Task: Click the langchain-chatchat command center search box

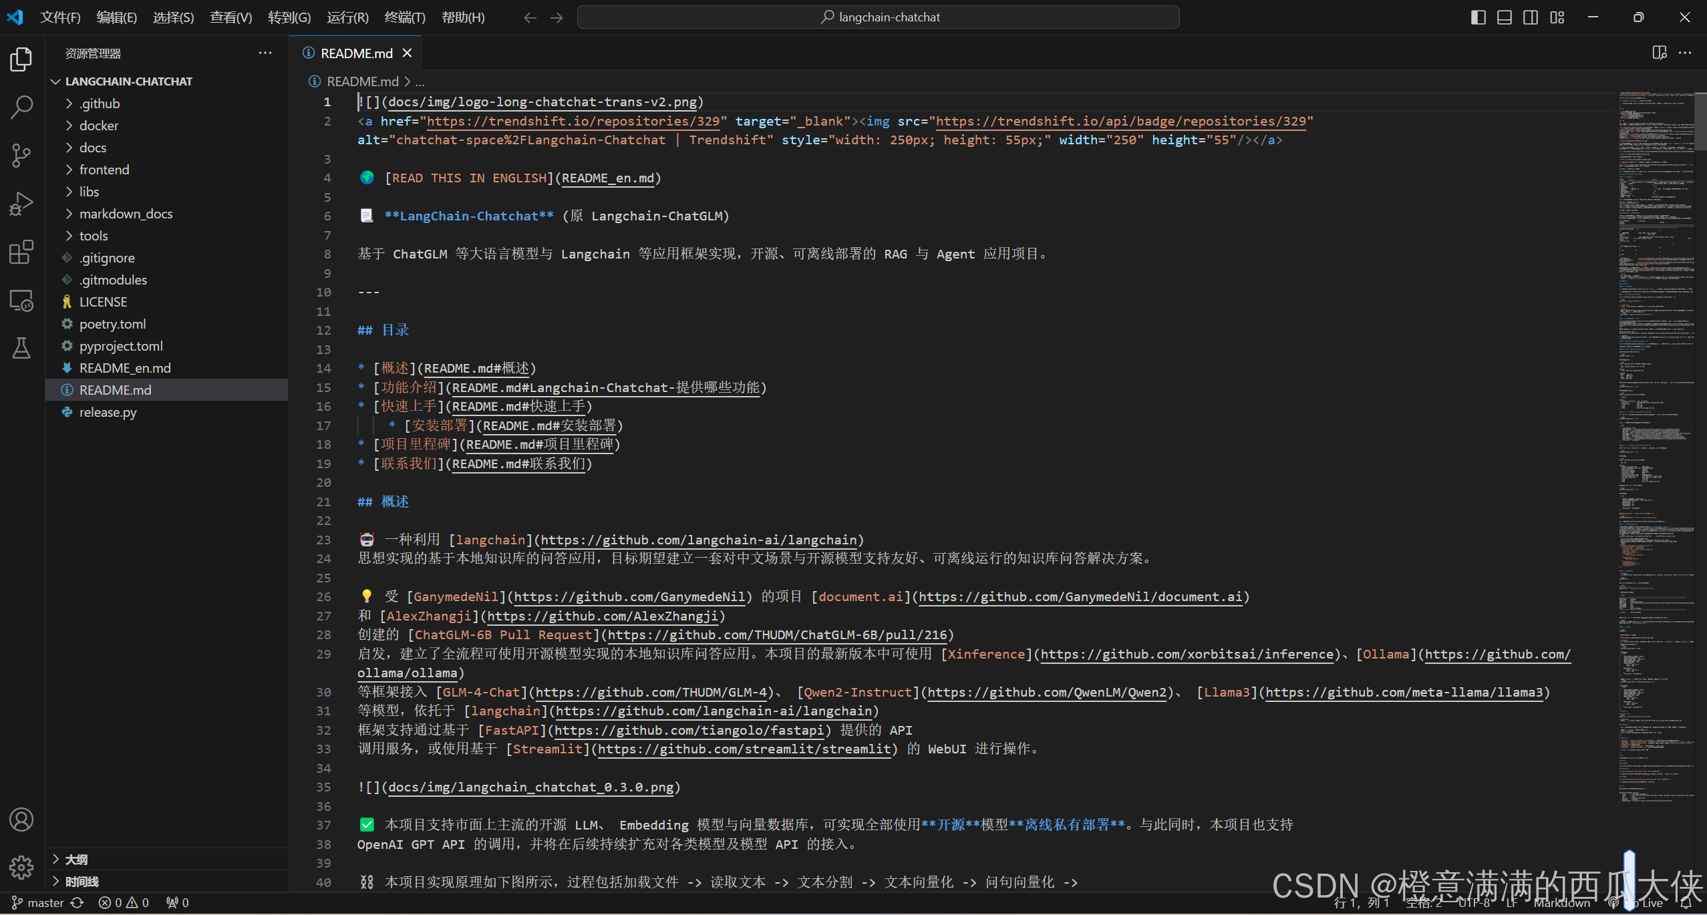Action: pyautogui.click(x=878, y=17)
